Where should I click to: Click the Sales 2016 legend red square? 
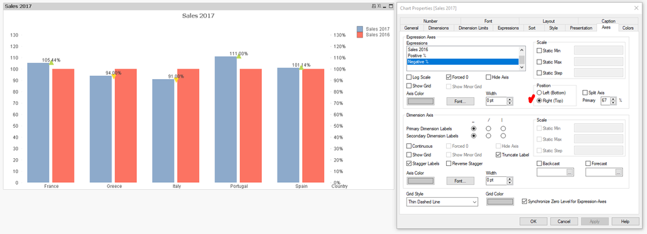tap(360, 35)
